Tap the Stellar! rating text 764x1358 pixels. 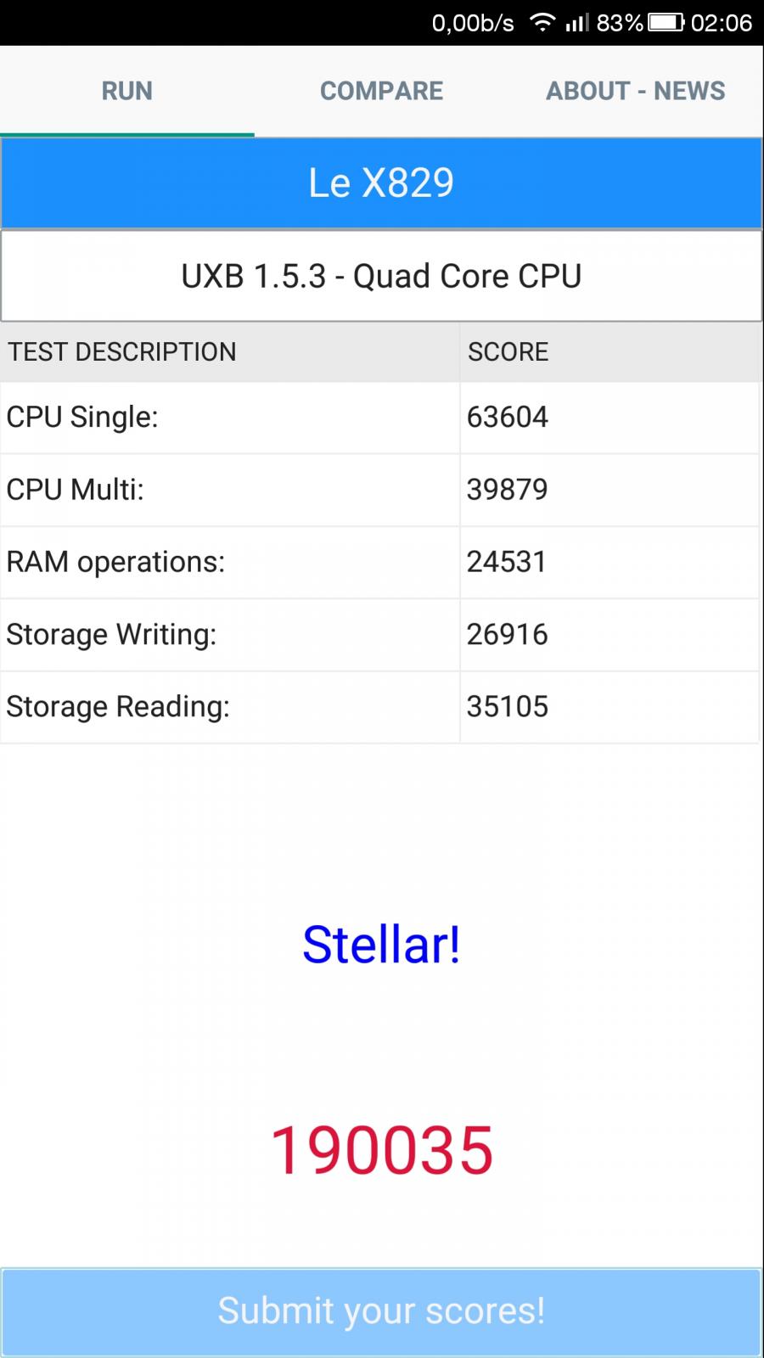point(382,945)
